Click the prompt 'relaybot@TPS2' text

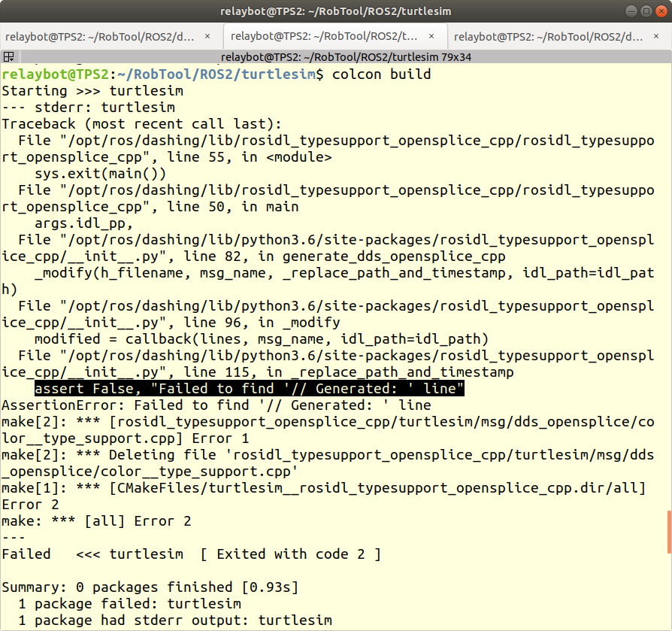(56, 74)
